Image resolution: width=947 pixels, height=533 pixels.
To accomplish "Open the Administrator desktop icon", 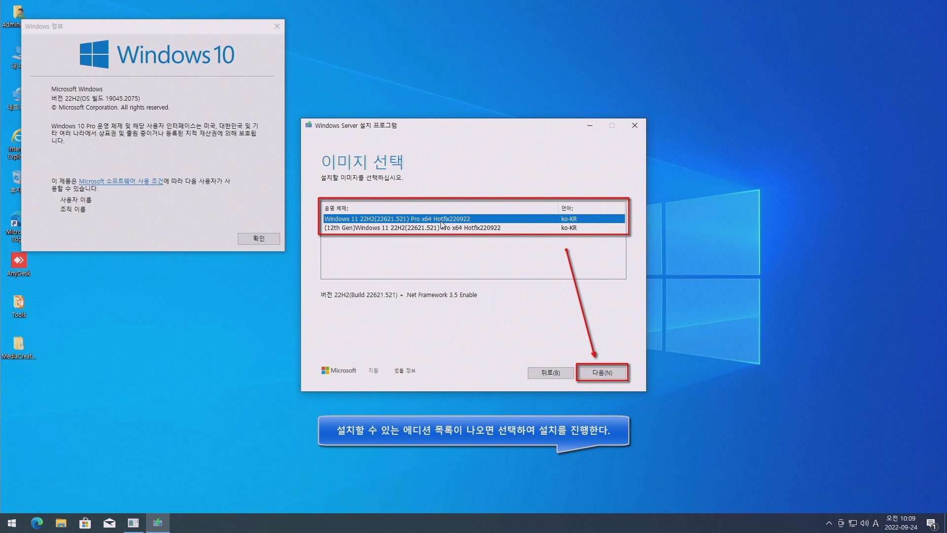I will (13, 16).
